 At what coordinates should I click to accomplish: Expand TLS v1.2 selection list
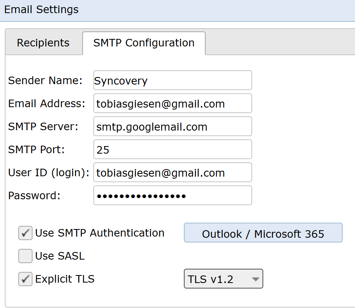(223, 279)
